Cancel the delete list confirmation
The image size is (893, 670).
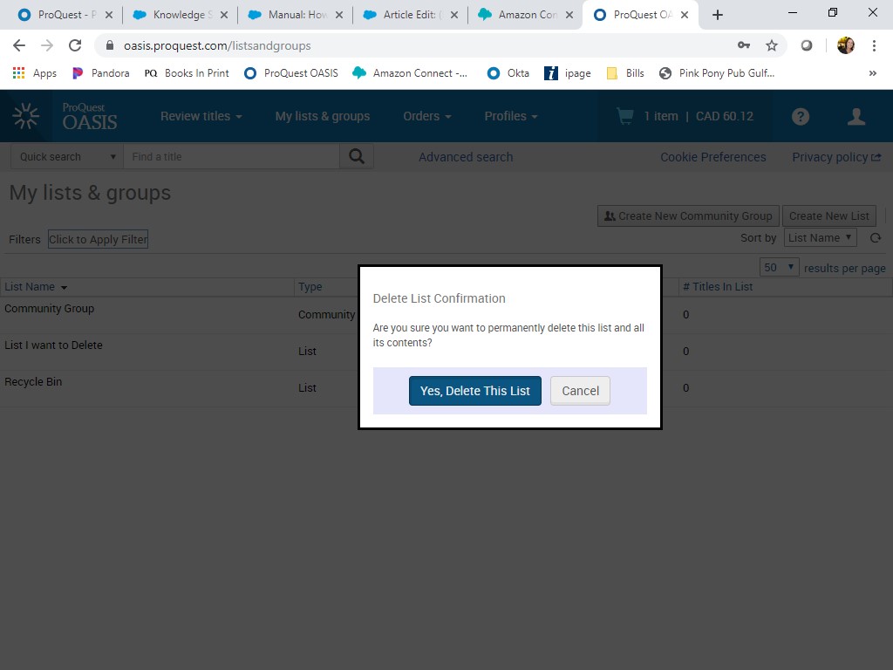tap(580, 391)
